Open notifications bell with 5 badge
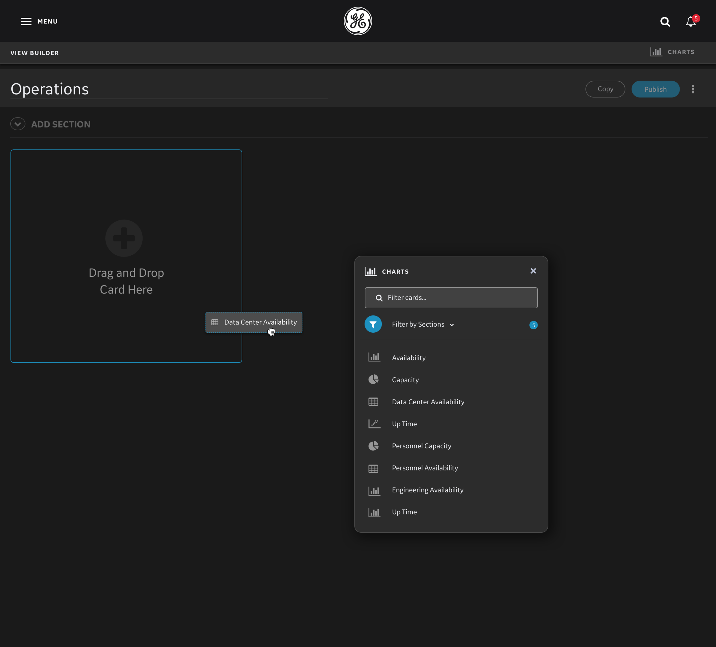 click(691, 22)
